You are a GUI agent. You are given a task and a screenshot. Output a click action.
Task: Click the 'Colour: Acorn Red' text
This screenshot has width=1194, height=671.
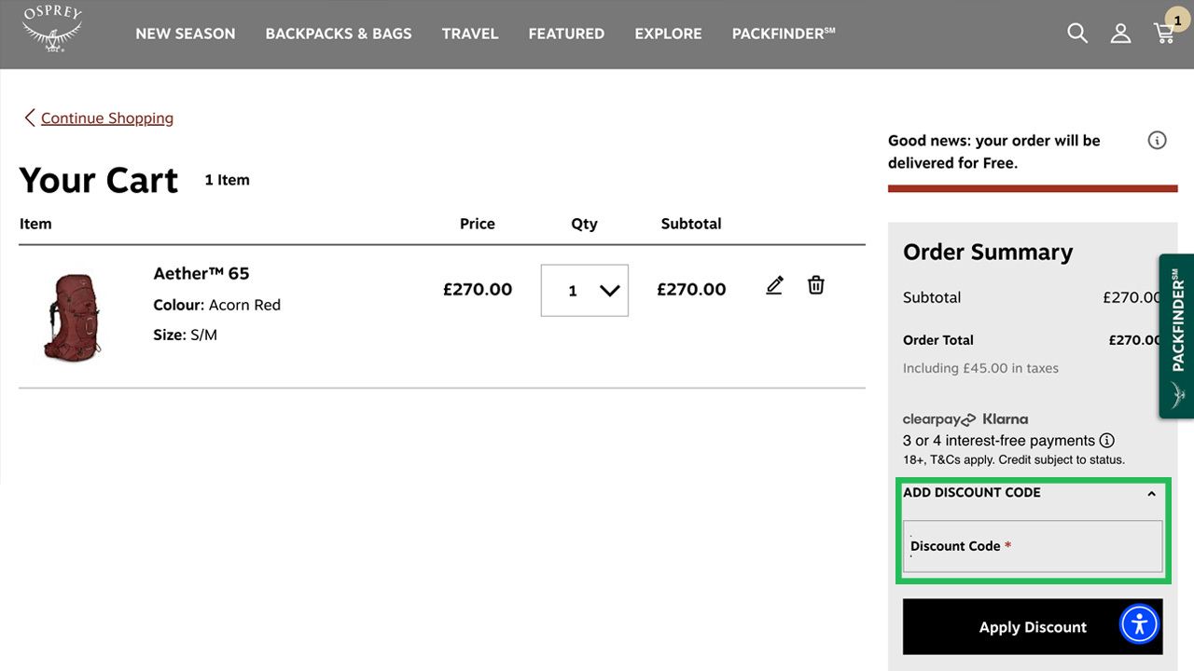tap(216, 305)
